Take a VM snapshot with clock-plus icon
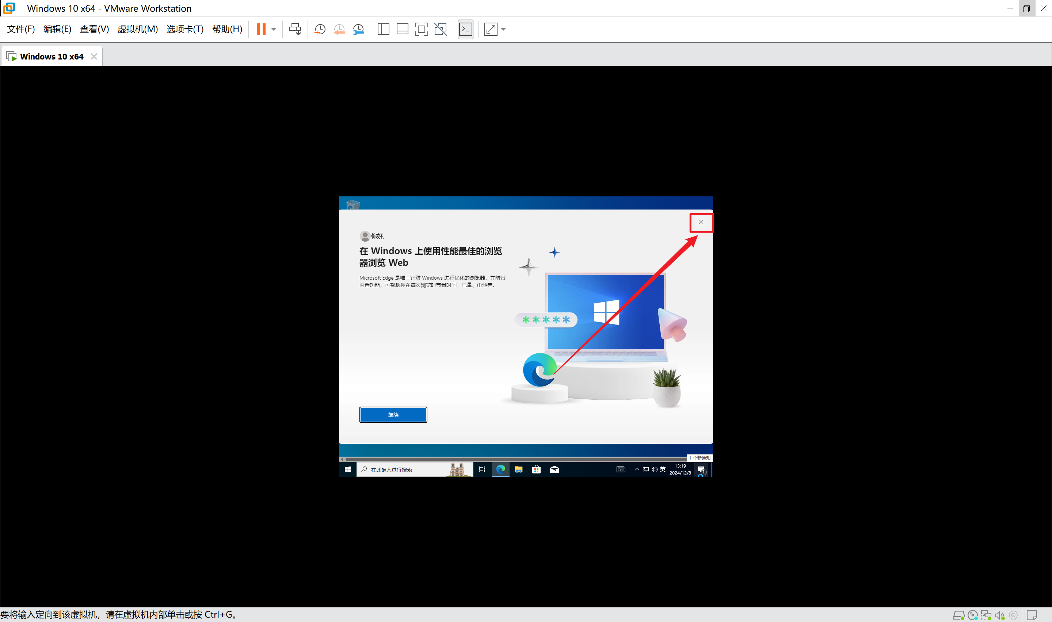This screenshot has height=622, width=1052. click(320, 29)
